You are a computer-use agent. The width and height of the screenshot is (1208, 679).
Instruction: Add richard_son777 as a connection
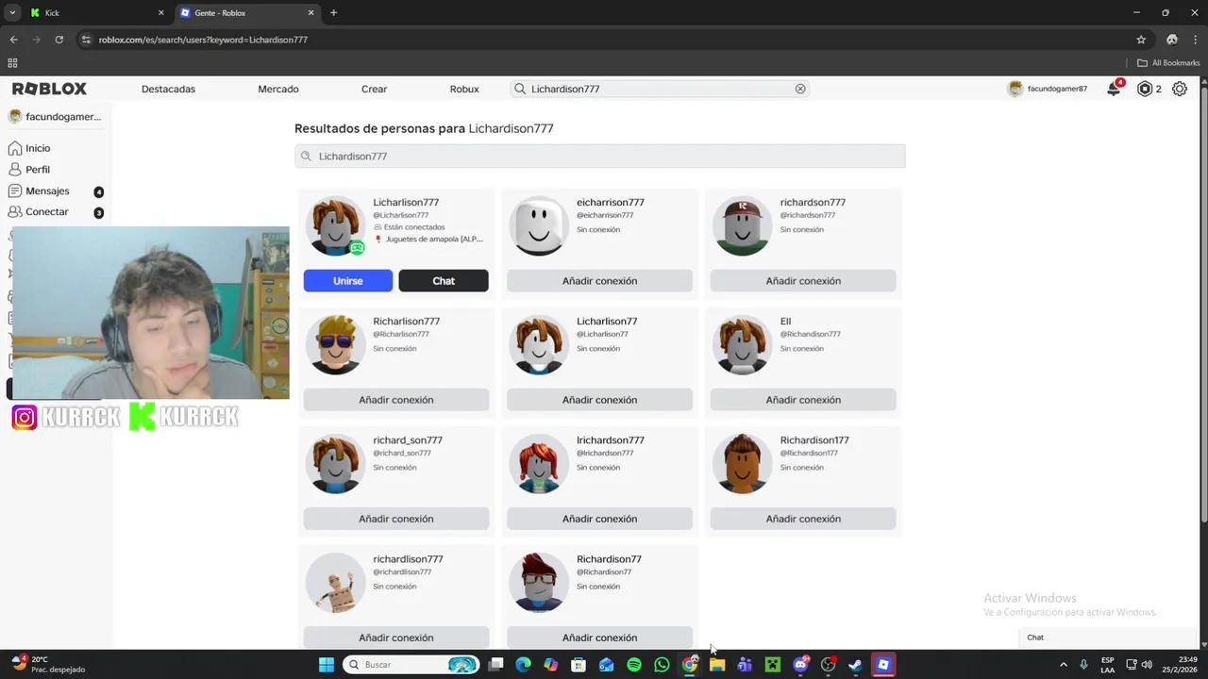[396, 519]
